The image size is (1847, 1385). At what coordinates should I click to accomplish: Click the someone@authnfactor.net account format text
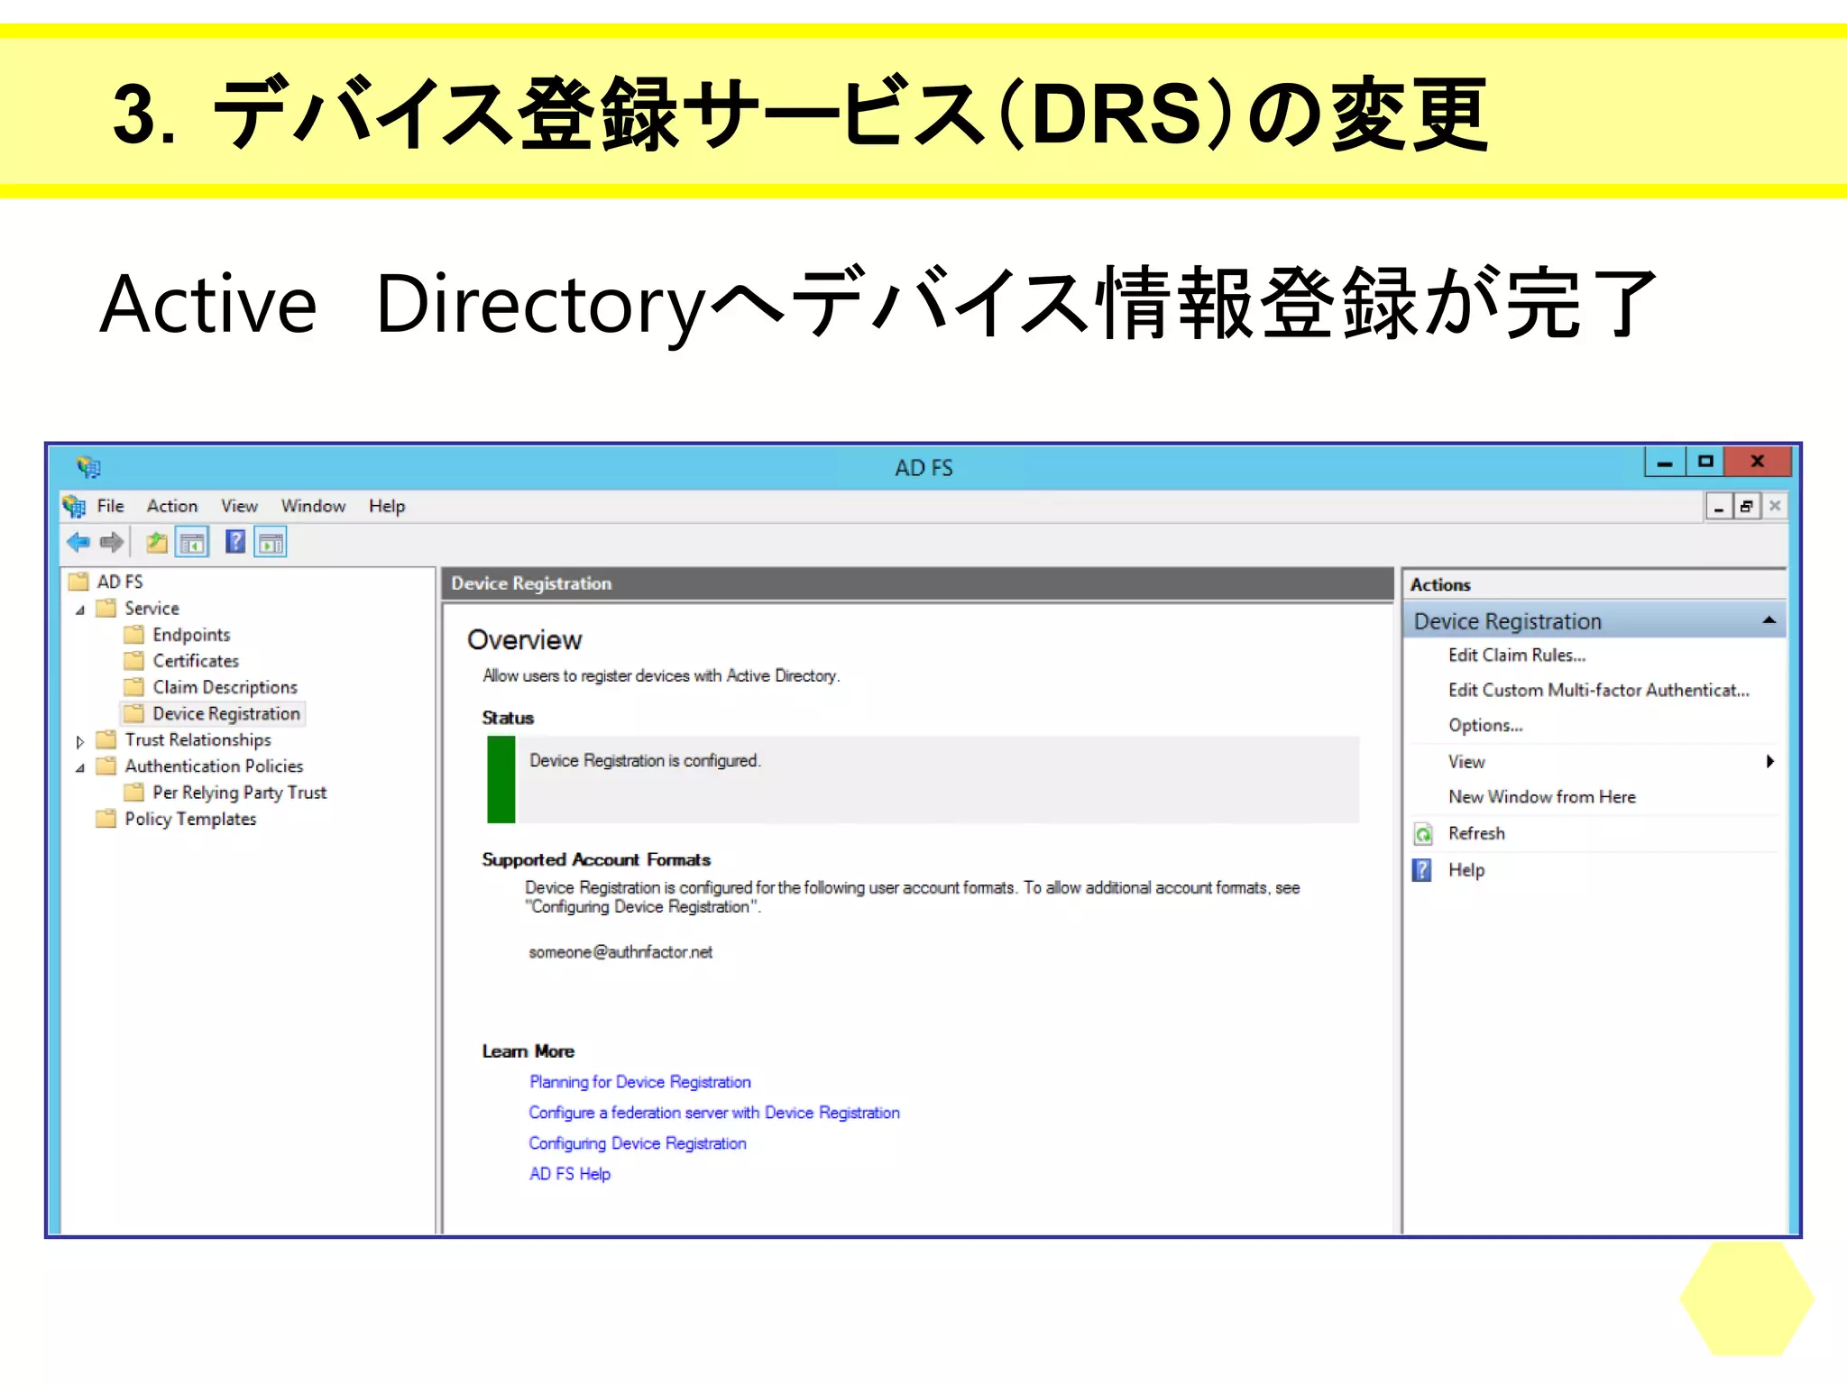[x=620, y=952]
